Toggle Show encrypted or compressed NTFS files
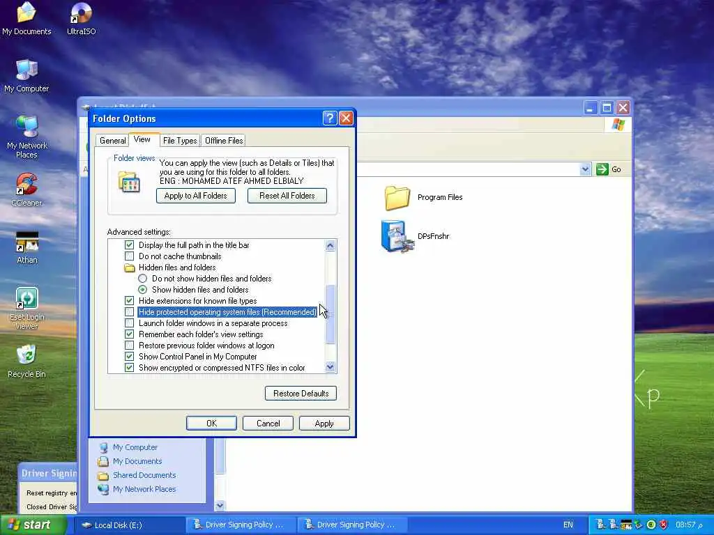This screenshot has width=714, height=535. (x=129, y=368)
